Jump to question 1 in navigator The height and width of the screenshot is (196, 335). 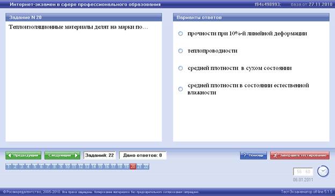tap(9, 166)
